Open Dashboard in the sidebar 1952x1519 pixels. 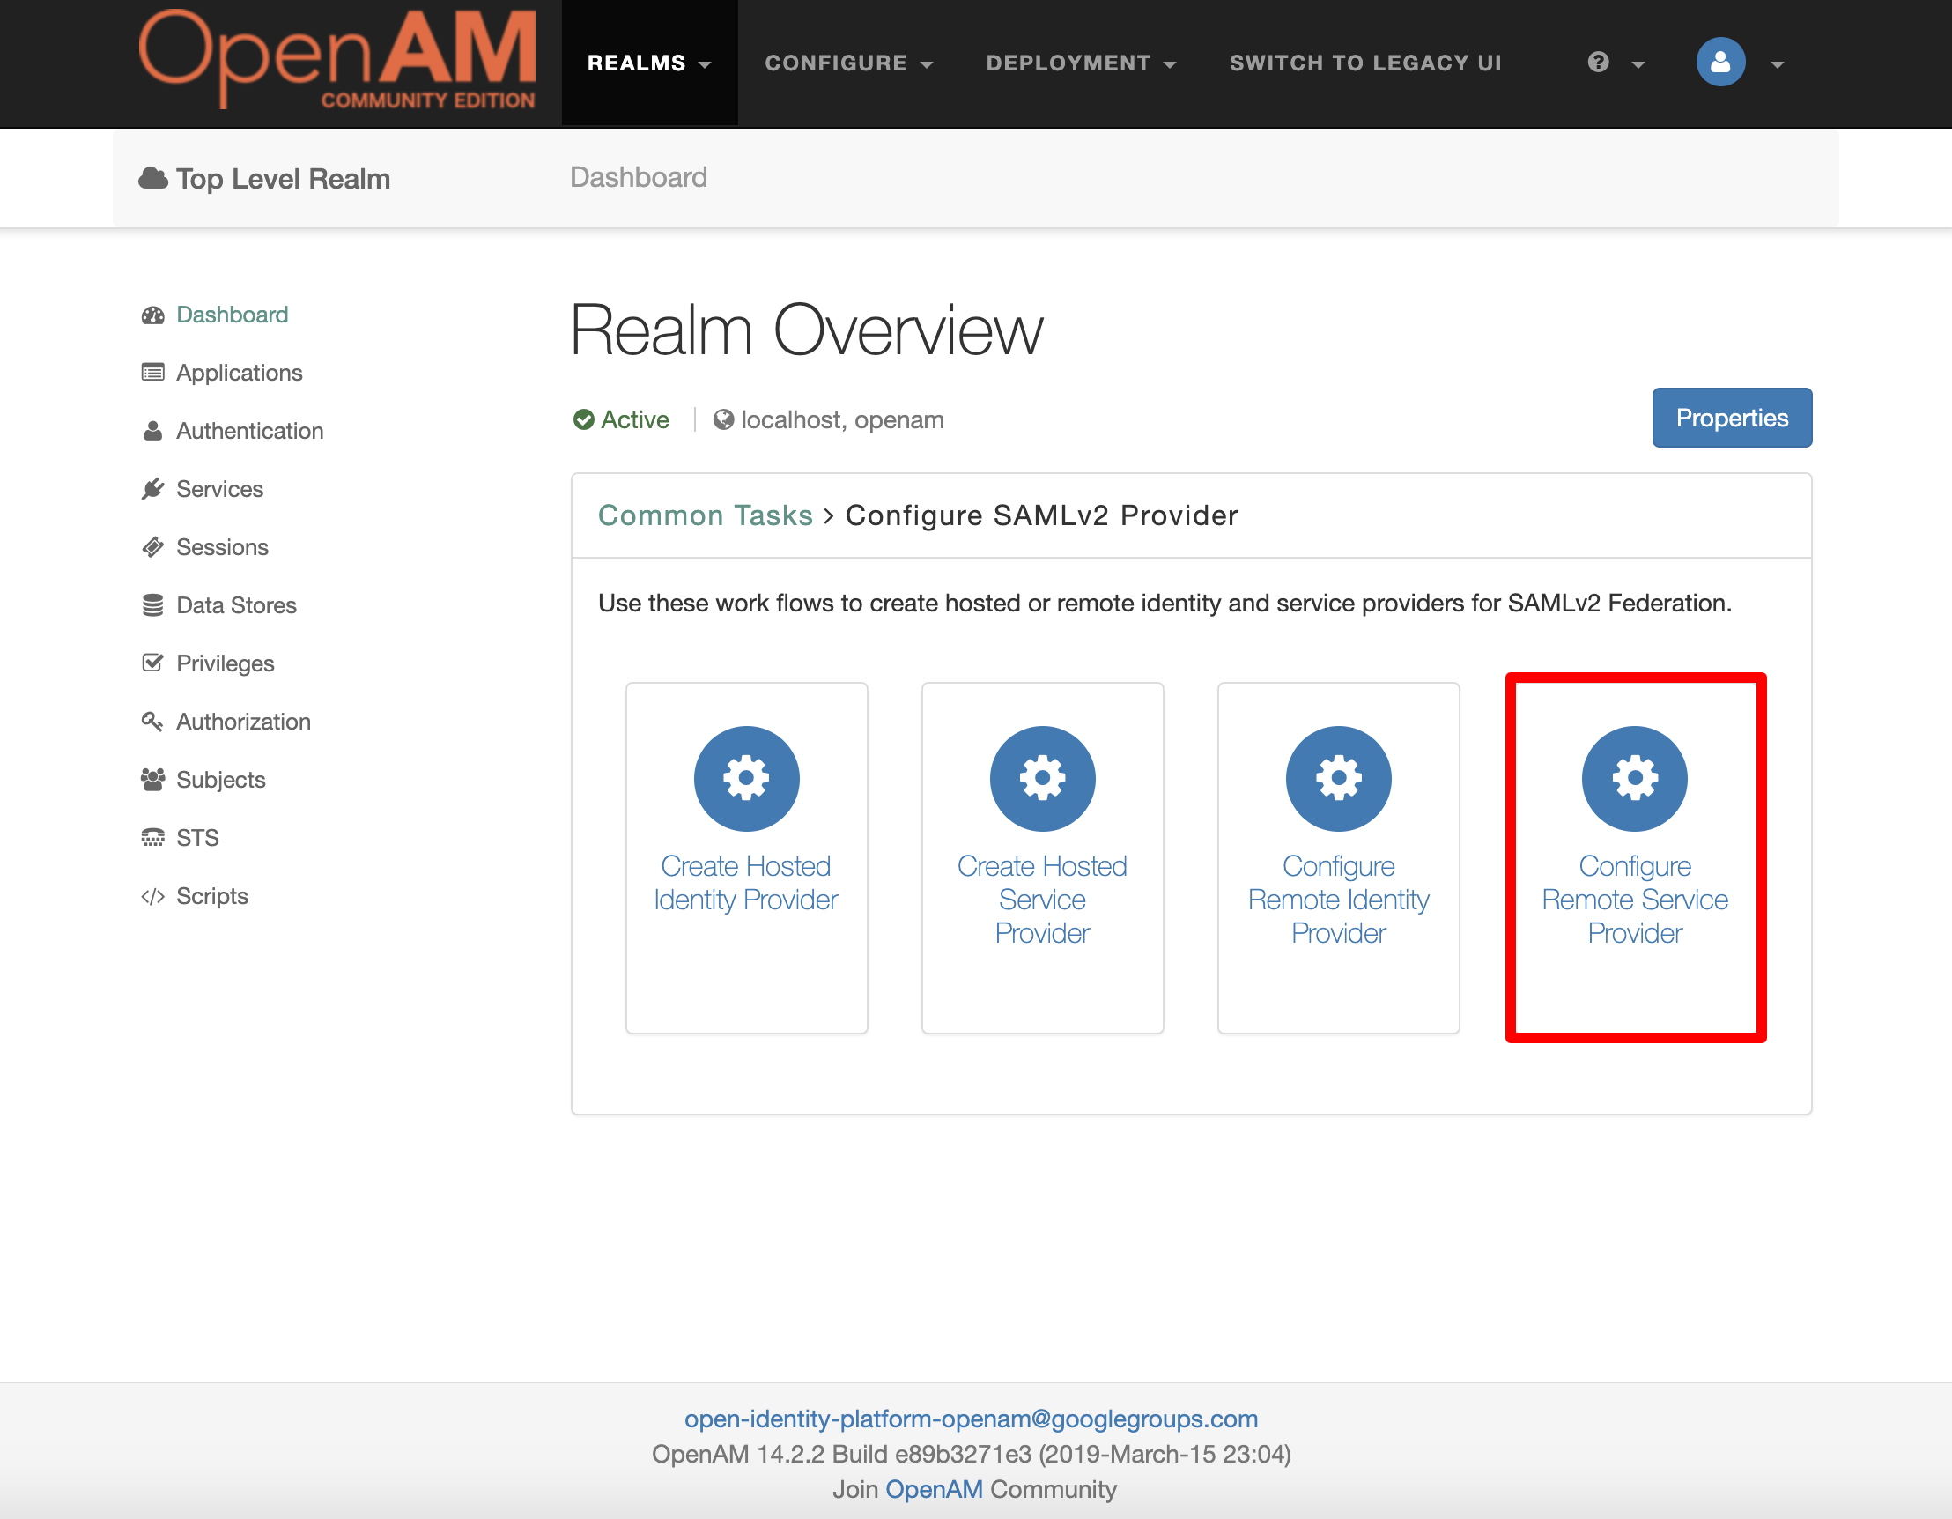point(233,315)
